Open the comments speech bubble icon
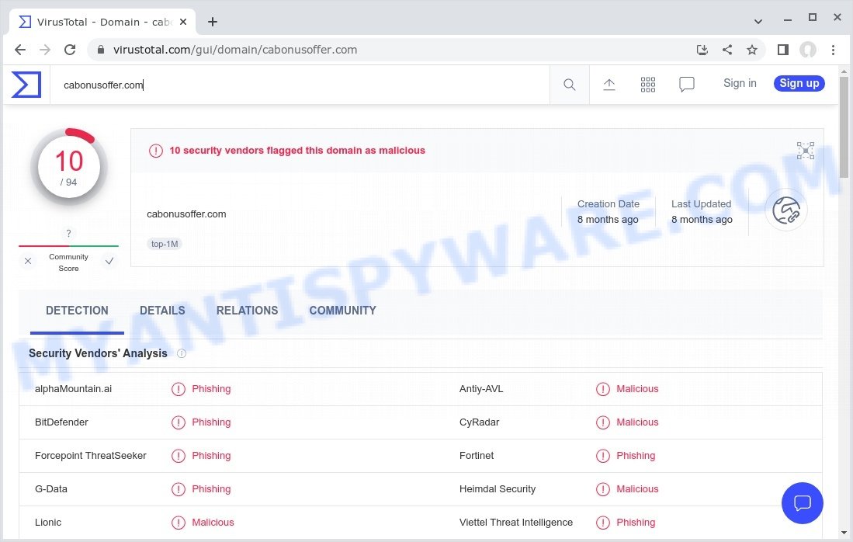 coord(687,85)
